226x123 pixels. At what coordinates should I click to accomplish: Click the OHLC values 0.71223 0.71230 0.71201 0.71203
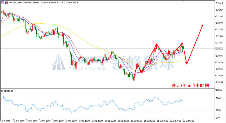pos(64,3)
